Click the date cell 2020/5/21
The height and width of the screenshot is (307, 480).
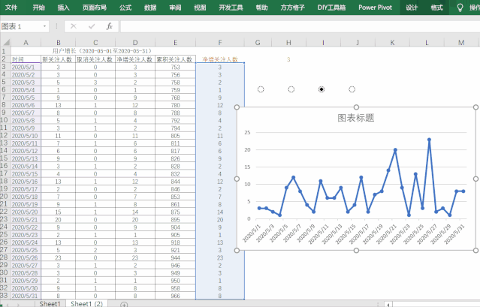(x=26, y=219)
